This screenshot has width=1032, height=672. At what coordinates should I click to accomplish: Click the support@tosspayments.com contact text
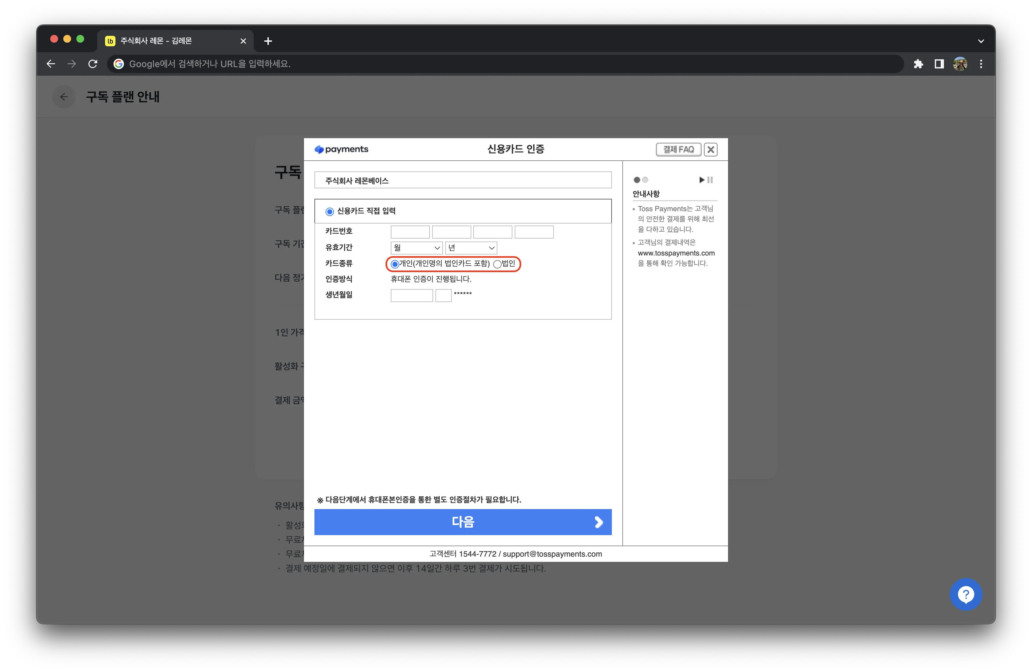[x=552, y=554]
